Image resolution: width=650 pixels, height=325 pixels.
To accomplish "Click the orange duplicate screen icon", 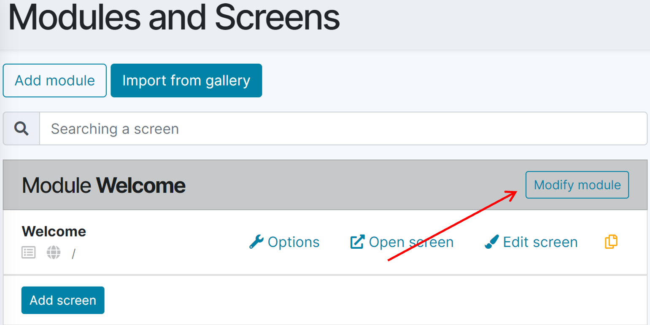I will 611,242.
